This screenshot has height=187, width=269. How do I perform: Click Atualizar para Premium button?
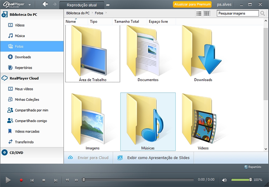[x=192, y=5]
